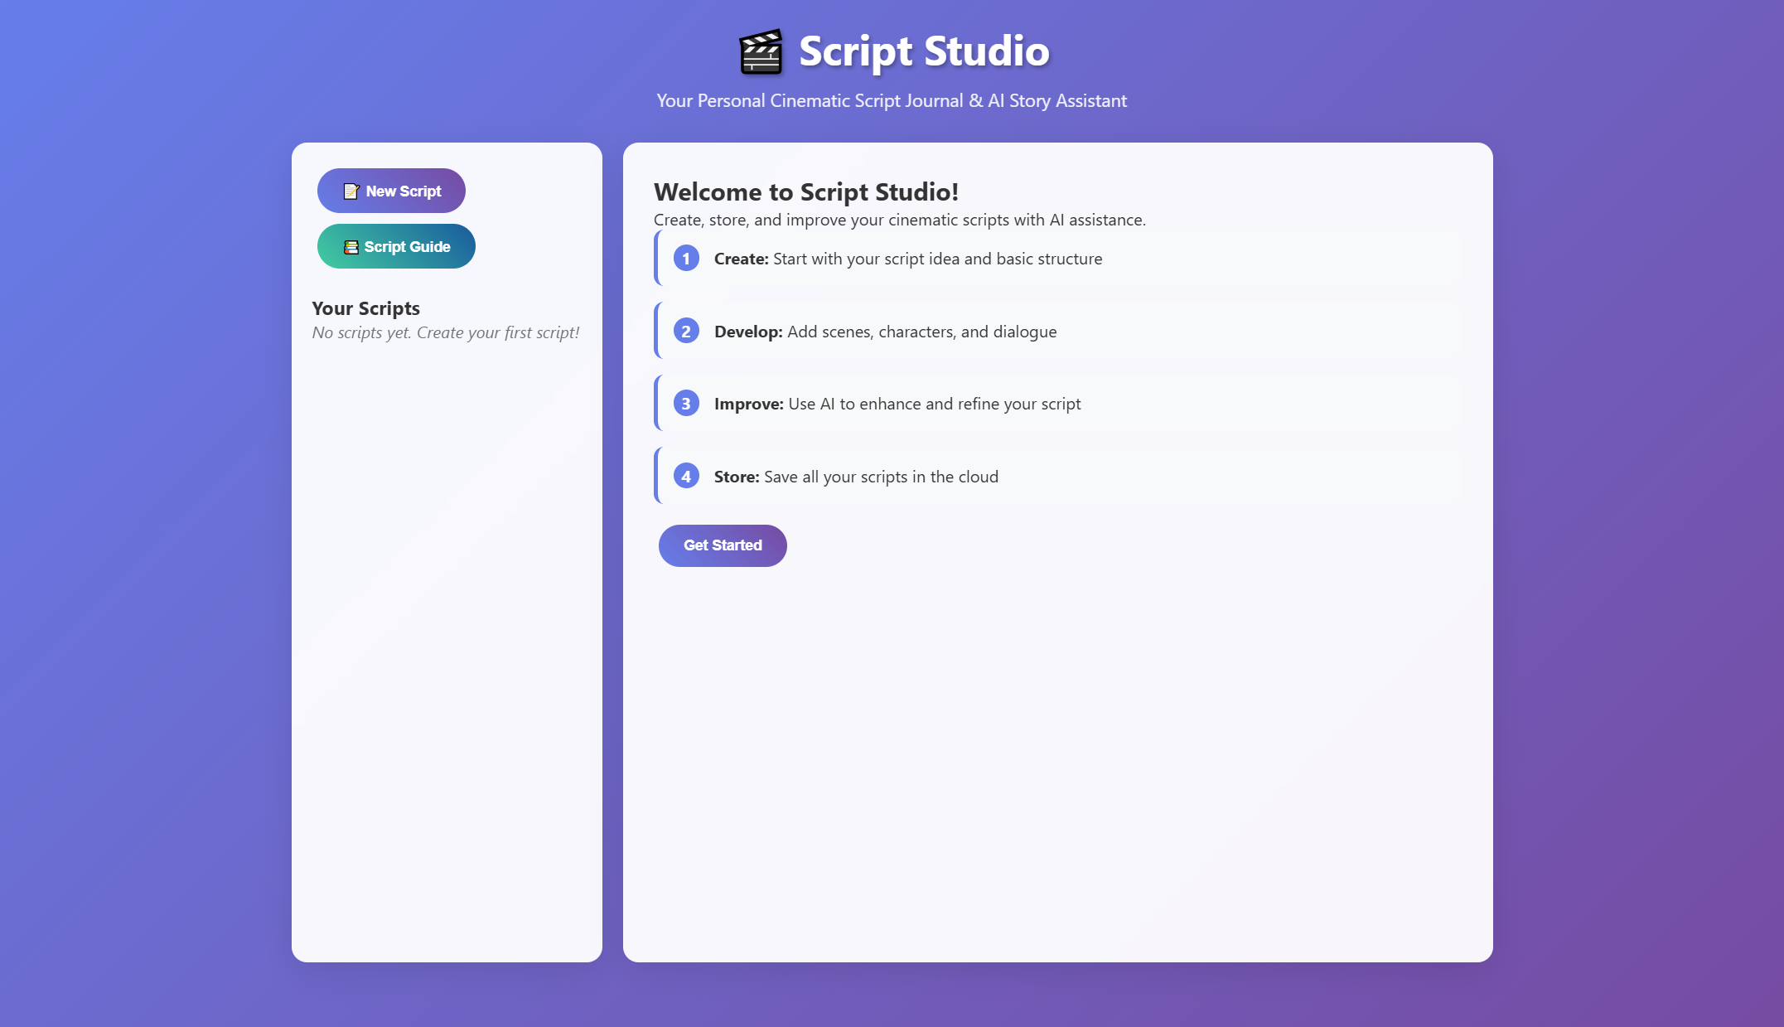This screenshot has height=1027, width=1784.
Task: Click the Get Started button
Action: coord(722,545)
